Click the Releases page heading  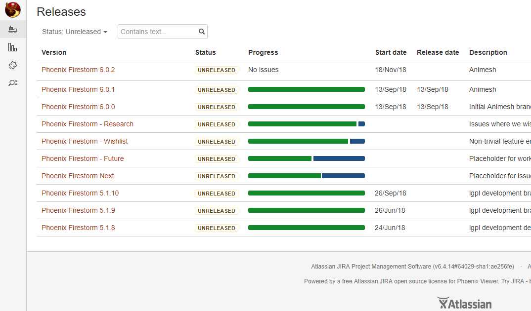point(61,12)
